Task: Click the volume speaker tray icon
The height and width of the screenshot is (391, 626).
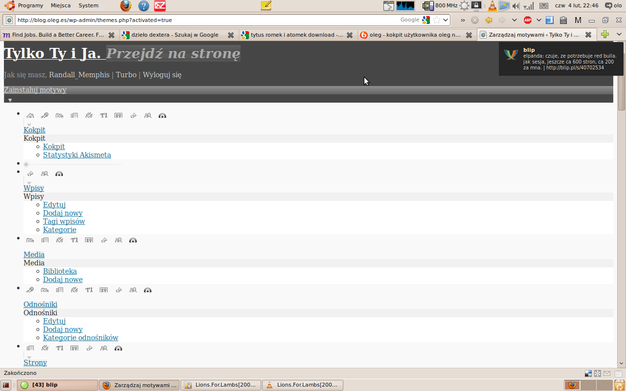Action: (x=515, y=6)
